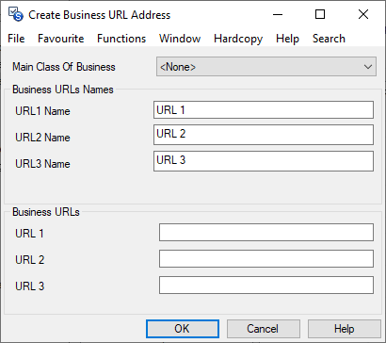Select the Main Class Of Business label
Screen dimensions: 386x343
(64, 67)
